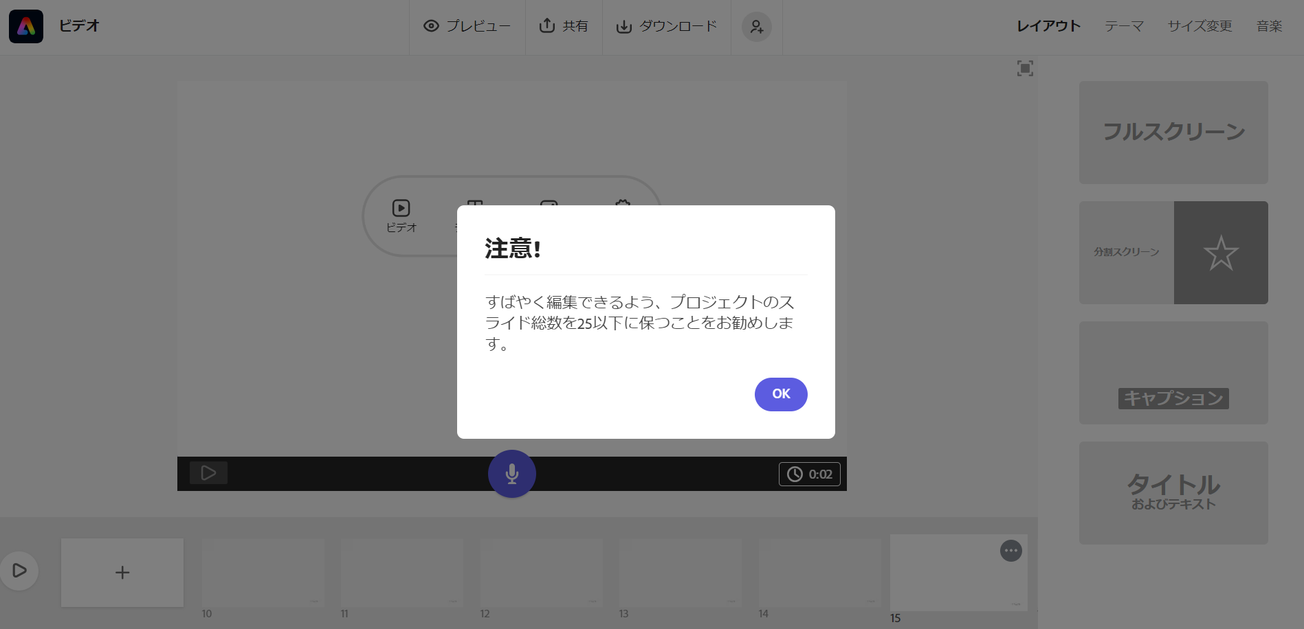1304x629 pixels.
Task: Select the レイアウト tab
Action: click(1047, 25)
